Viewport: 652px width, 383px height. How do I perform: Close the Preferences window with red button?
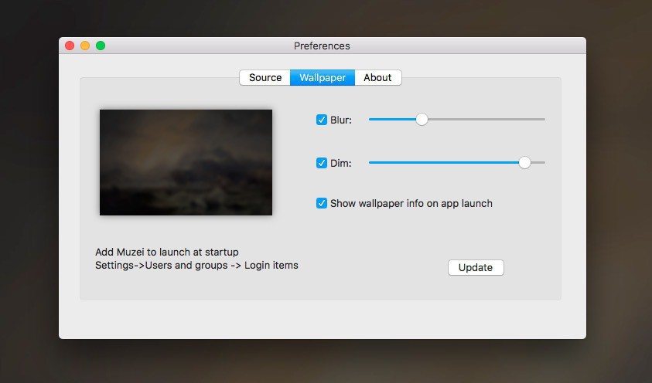point(70,46)
